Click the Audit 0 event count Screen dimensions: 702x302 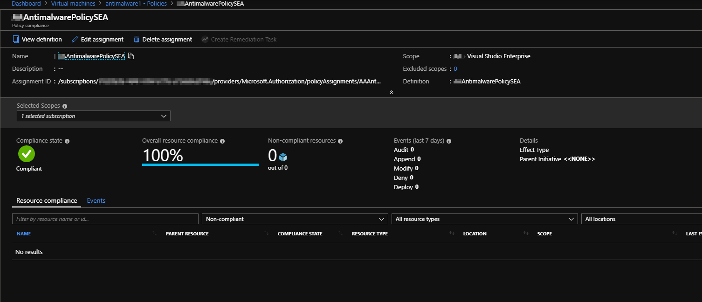coord(404,150)
